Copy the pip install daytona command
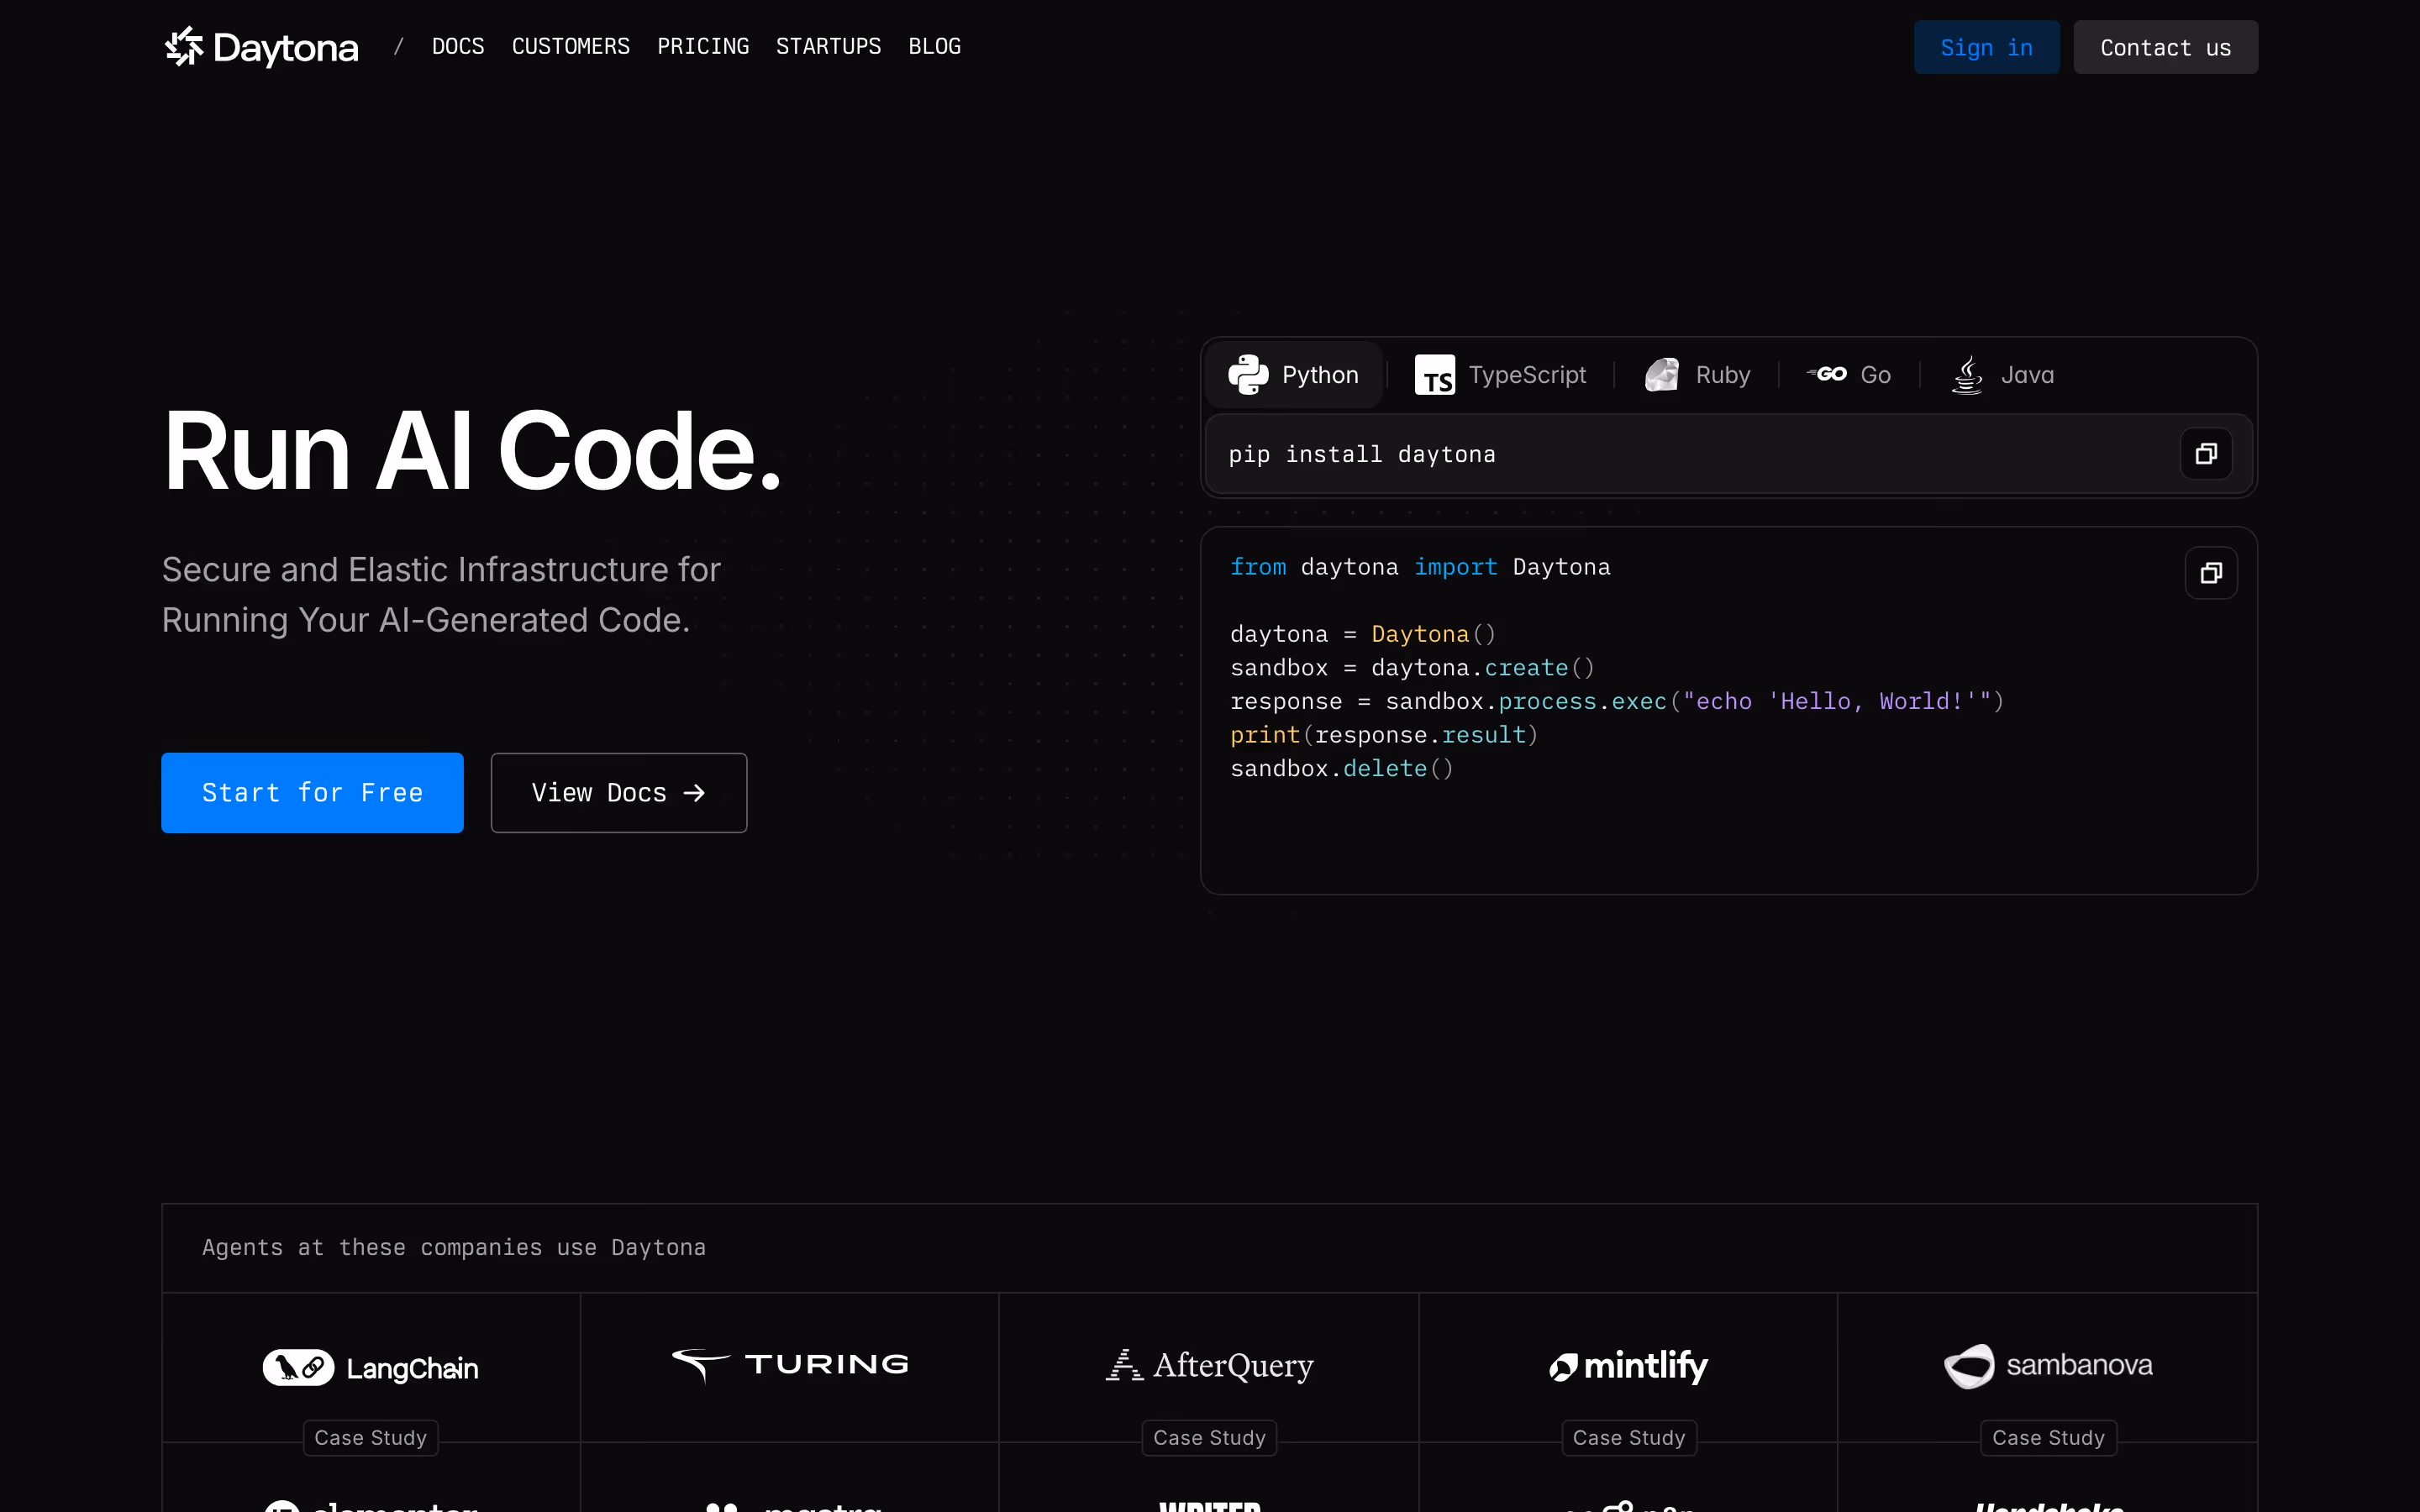2420x1512 pixels. pyautogui.click(x=2205, y=454)
